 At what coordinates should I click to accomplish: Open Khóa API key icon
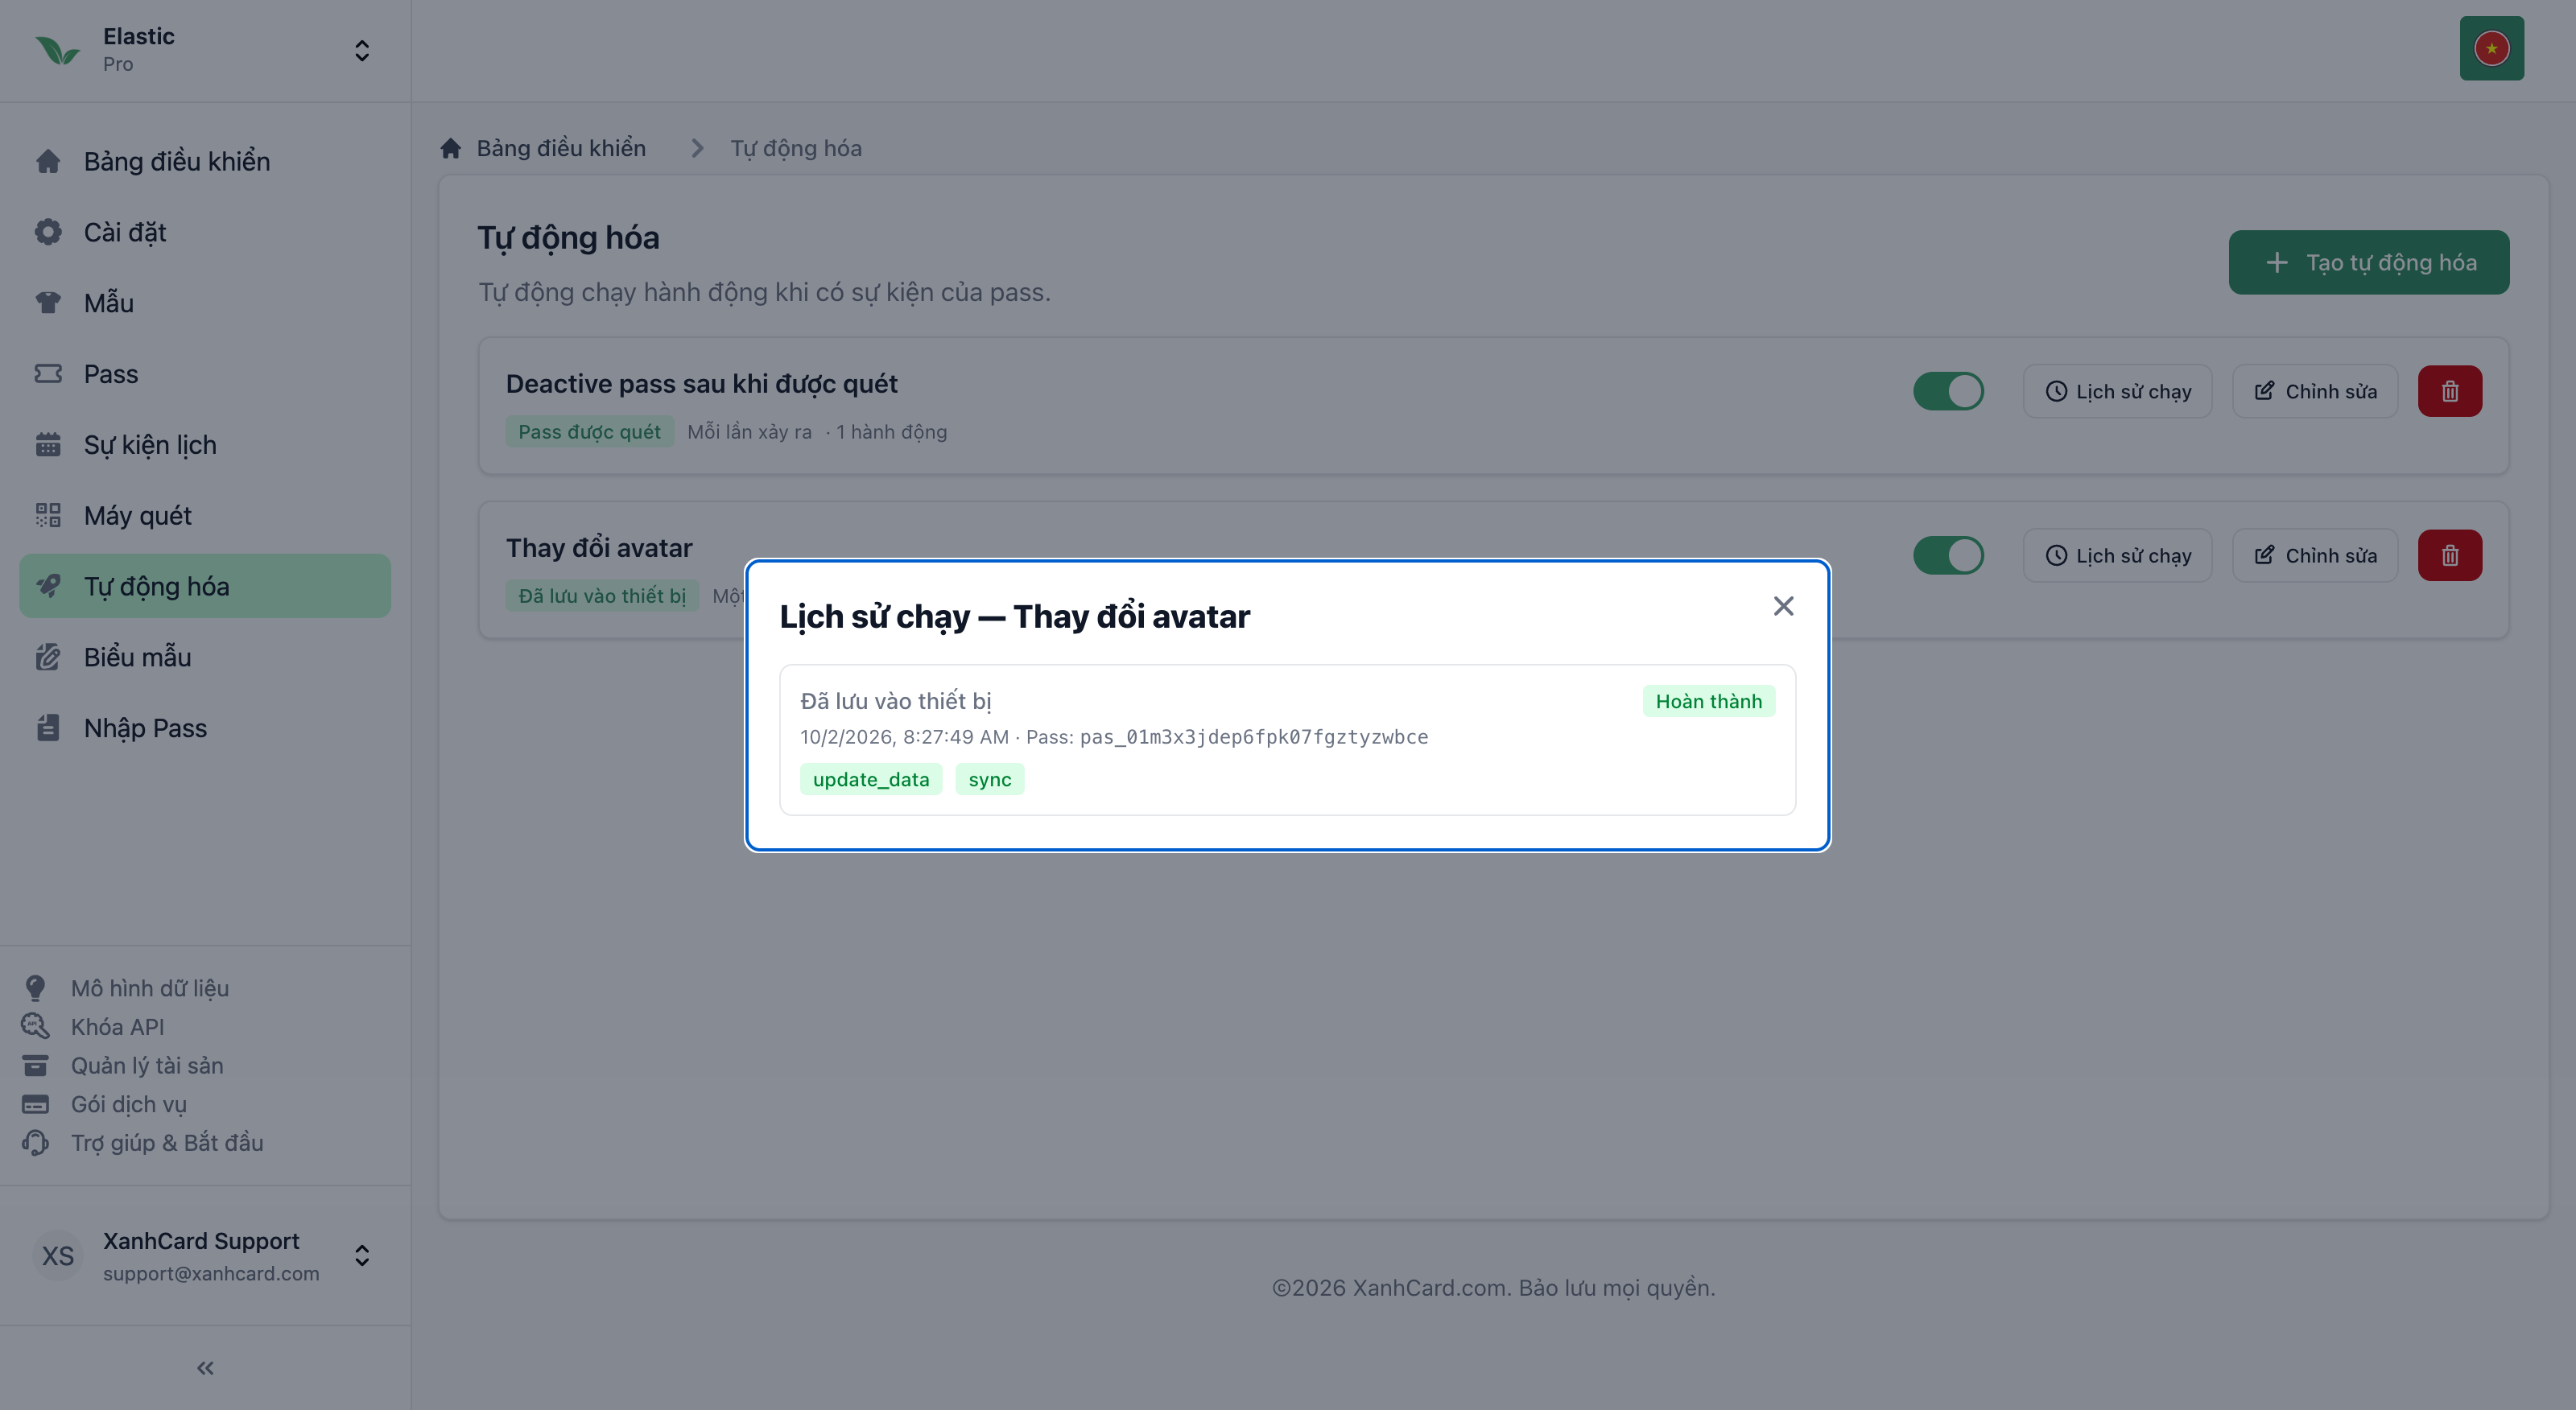[x=36, y=1026]
